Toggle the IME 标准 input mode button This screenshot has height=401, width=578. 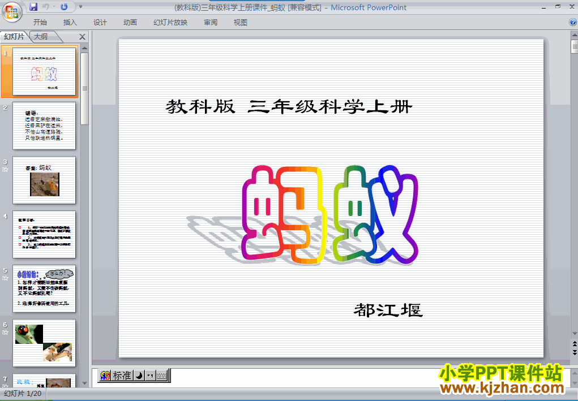click(122, 376)
